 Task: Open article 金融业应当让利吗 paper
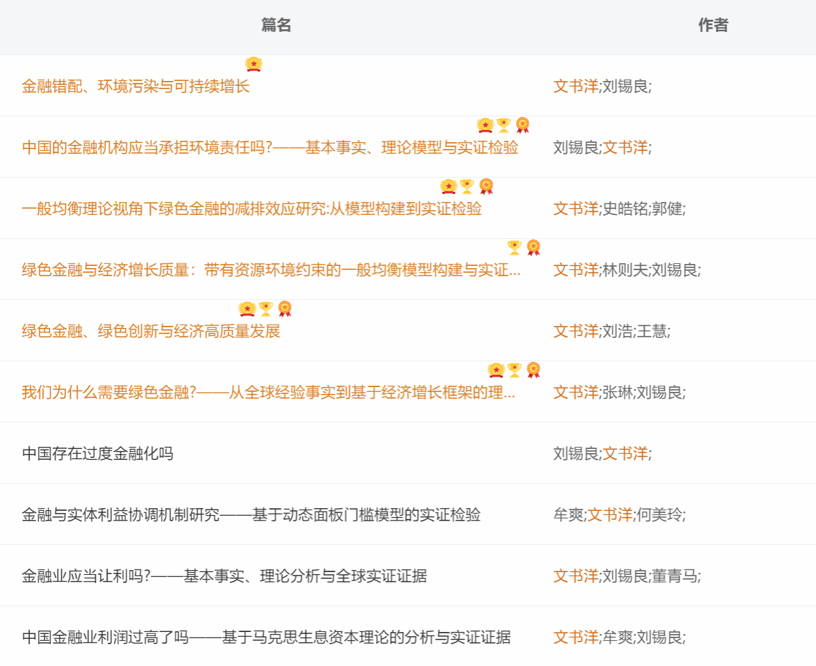(x=224, y=576)
